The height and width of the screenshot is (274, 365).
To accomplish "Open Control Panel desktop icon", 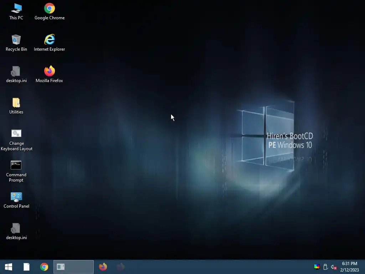I will pyautogui.click(x=16, y=200).
